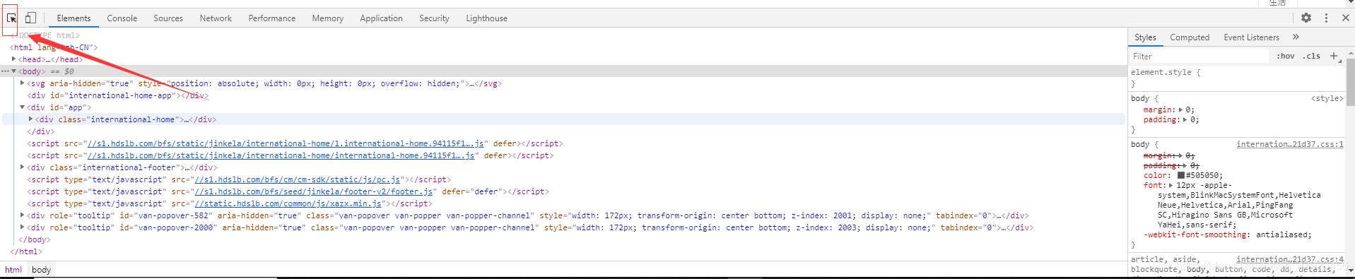Viewport: 1355px width, 279px height.
Task: Toggle the .cls element classes panel
Action: [1312, 56]
